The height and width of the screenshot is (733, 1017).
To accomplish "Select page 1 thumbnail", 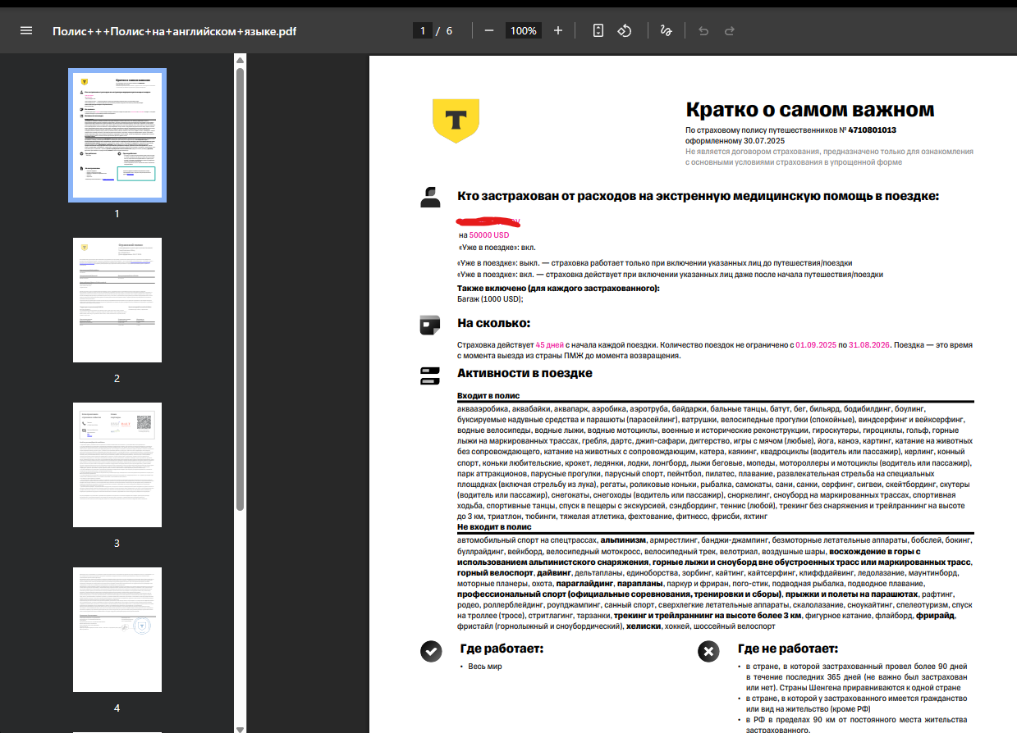I will point(117,134).
